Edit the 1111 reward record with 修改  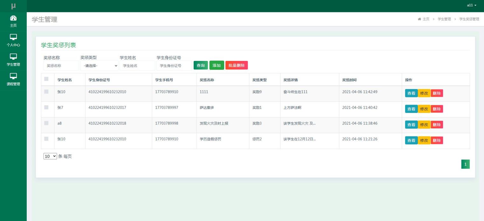coord(424,93)
